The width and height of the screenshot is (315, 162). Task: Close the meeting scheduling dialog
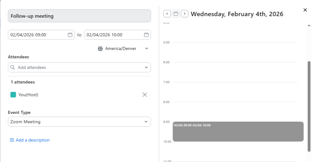click(305, 10)
